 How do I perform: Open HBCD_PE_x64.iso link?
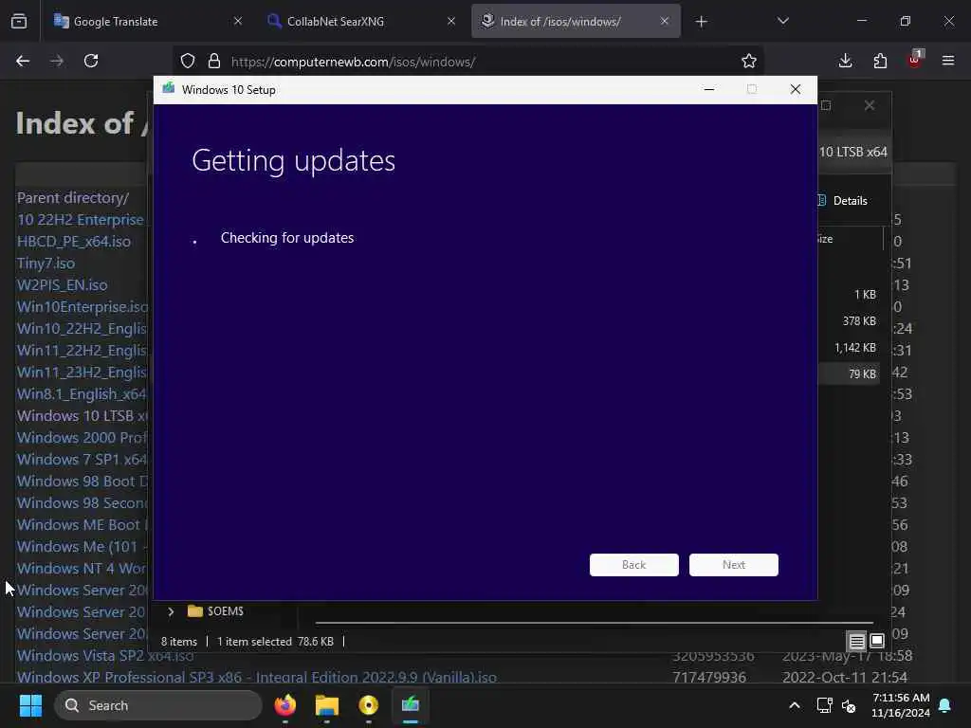click(x=74, y=242)
